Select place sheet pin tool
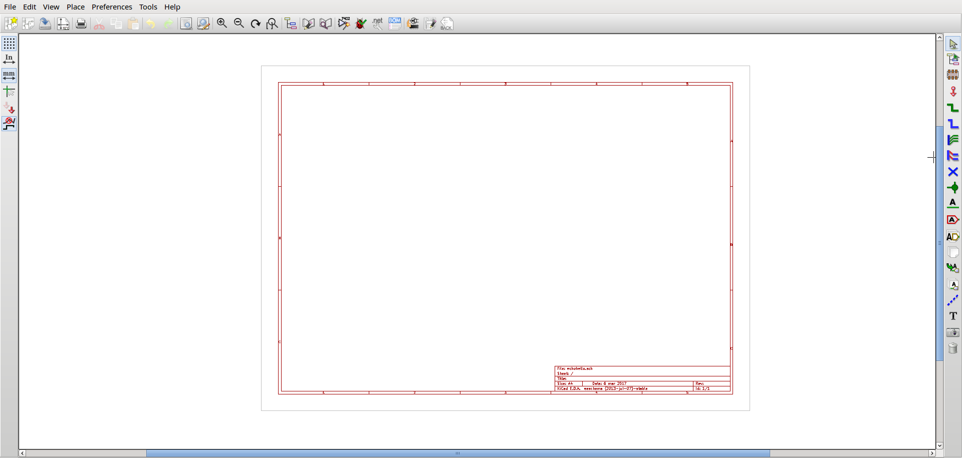The width and height of the screenshot is (962, 458). 953,284
